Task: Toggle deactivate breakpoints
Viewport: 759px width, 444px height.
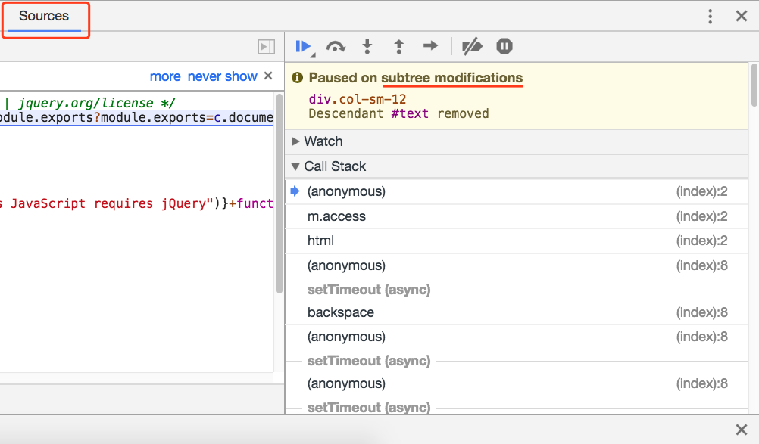Action: tap(472, 47)
